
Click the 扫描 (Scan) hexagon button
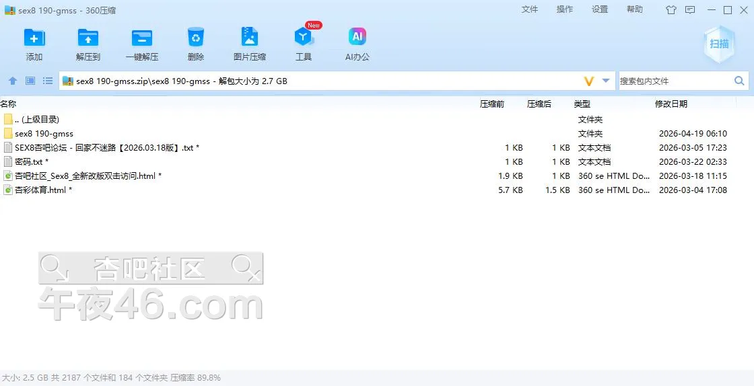(719, 44)
